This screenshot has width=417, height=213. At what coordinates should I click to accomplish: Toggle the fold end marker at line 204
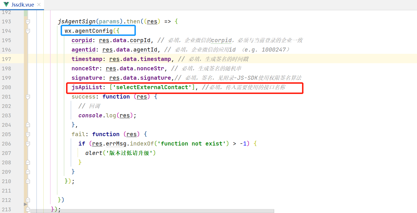[28, 125]
